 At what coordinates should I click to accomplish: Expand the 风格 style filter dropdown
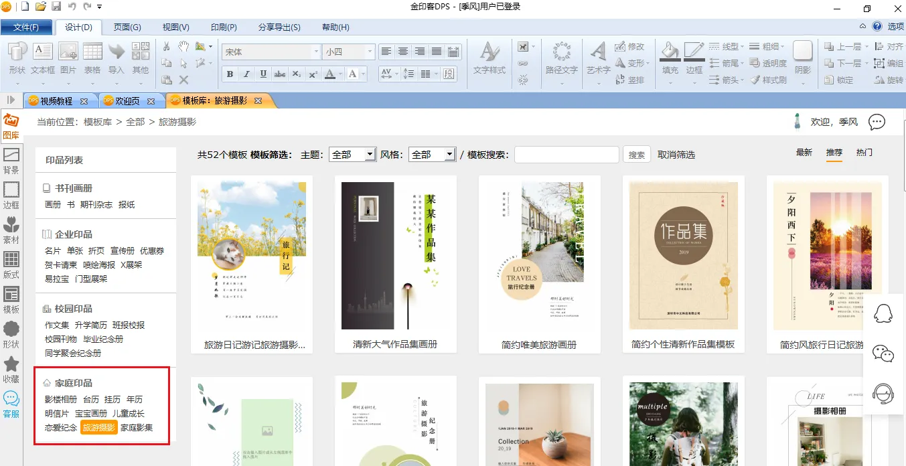tap(432, 155)
